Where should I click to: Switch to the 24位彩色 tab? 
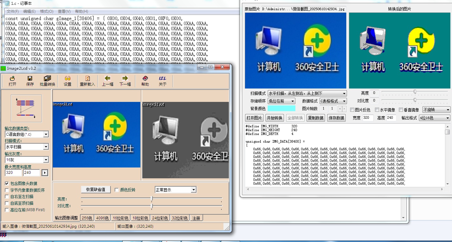click(x=160, y=218)
